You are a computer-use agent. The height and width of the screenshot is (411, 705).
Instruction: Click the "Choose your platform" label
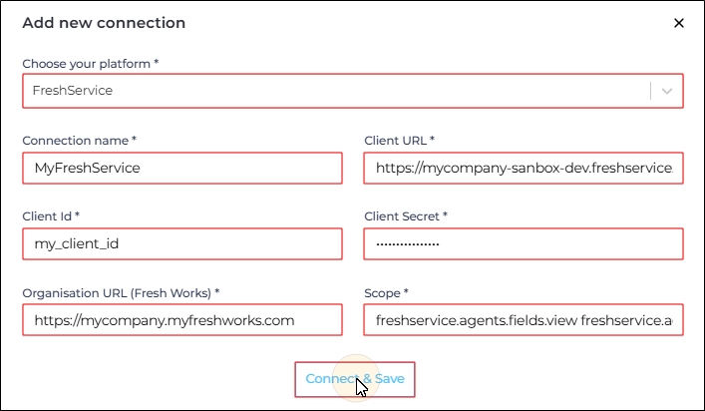90,64
